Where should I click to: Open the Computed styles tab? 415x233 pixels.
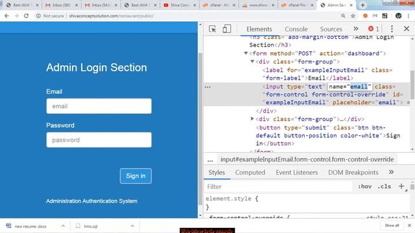click(250, 173)
